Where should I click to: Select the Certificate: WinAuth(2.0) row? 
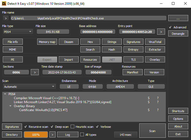(x=84, y=110)
